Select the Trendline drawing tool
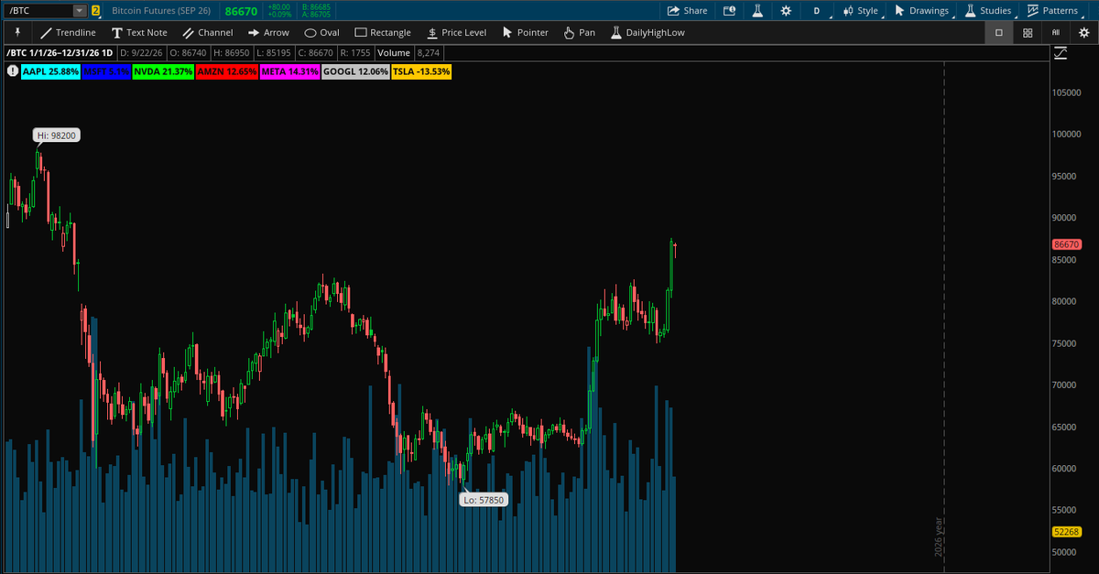Image resolution: width=1099 pixels, height=574 pixels. [x=69, y=32]
